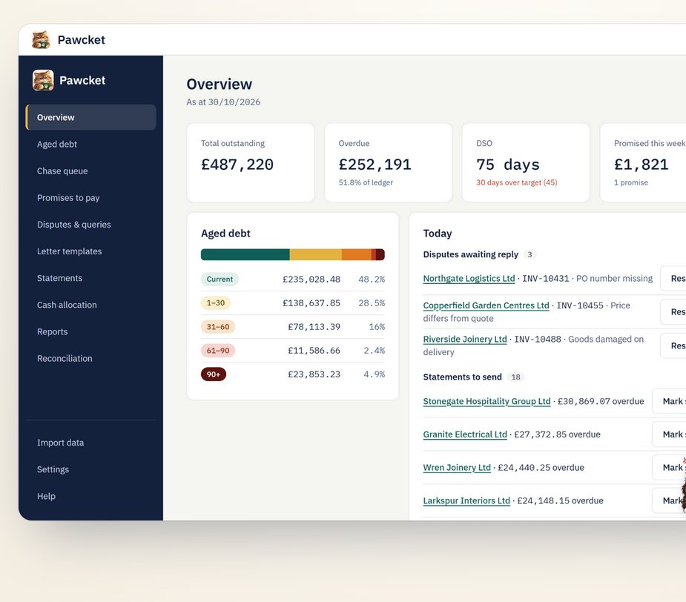The height and width of the screenshot is (602, 686).
Task: Click INV-10431 invoice number
Action: pyautogui.click(x=546, y=279)
